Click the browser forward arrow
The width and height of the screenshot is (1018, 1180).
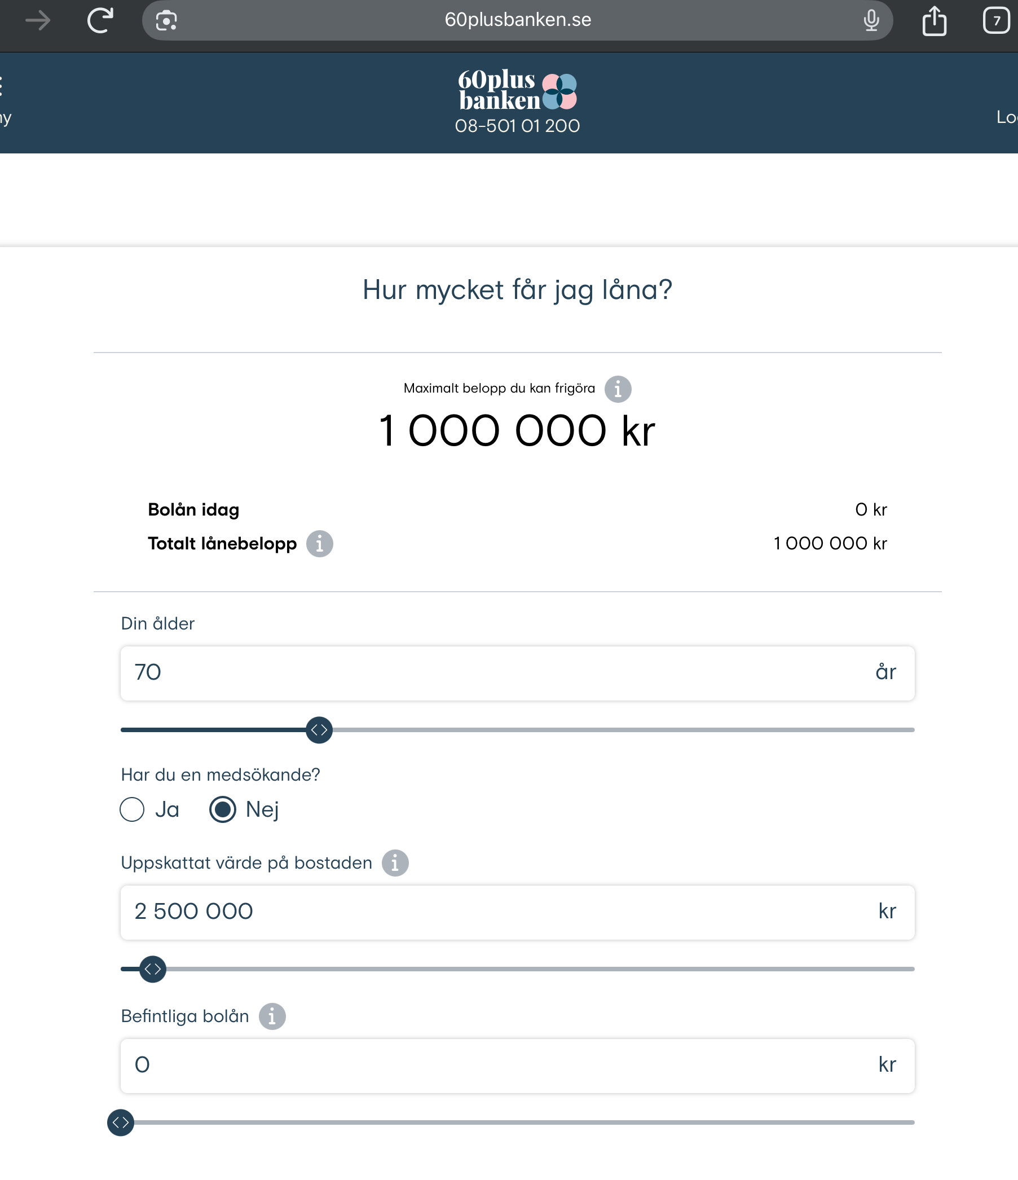click(38, 21)
